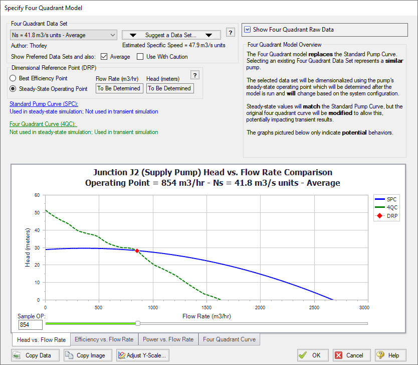418x365 pixels.
Task: Click the Sample OP value field showing 854
Action: coord(30,325)
